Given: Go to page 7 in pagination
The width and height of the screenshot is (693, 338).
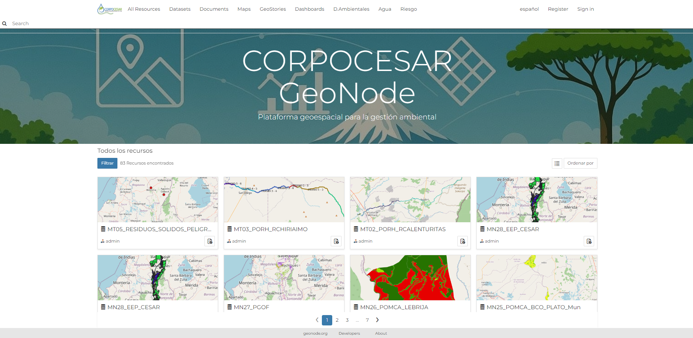Looking at the screenshot, I should tap(367, 320).
